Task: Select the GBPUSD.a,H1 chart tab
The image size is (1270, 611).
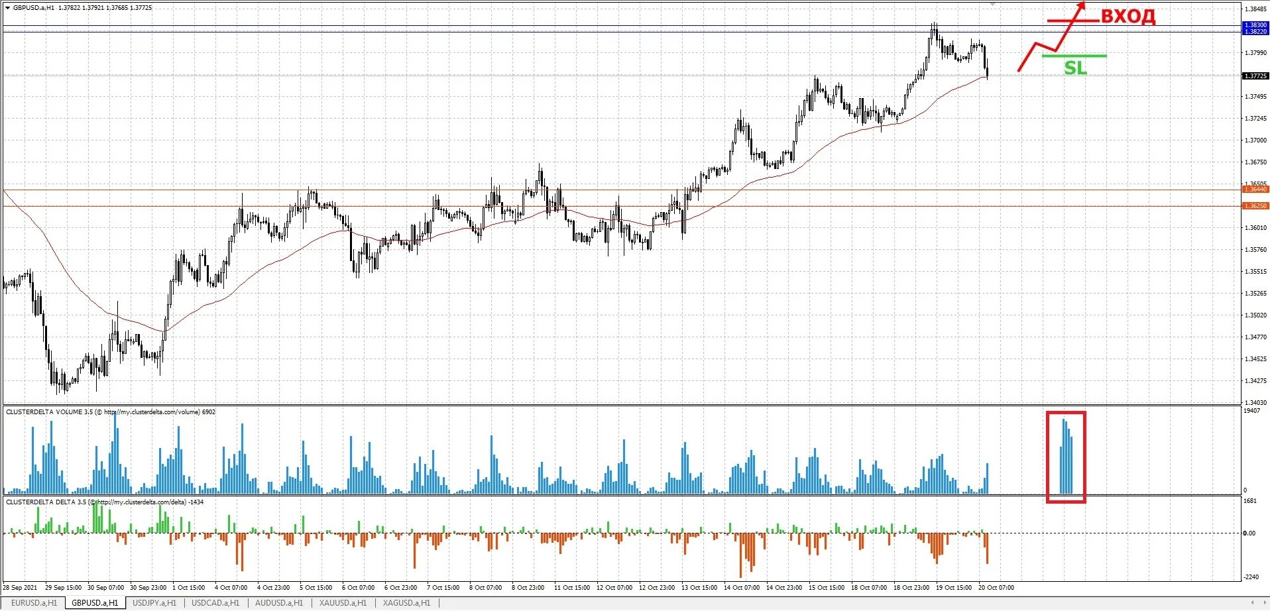Action: pyautogui.click(x=95, y=603)
